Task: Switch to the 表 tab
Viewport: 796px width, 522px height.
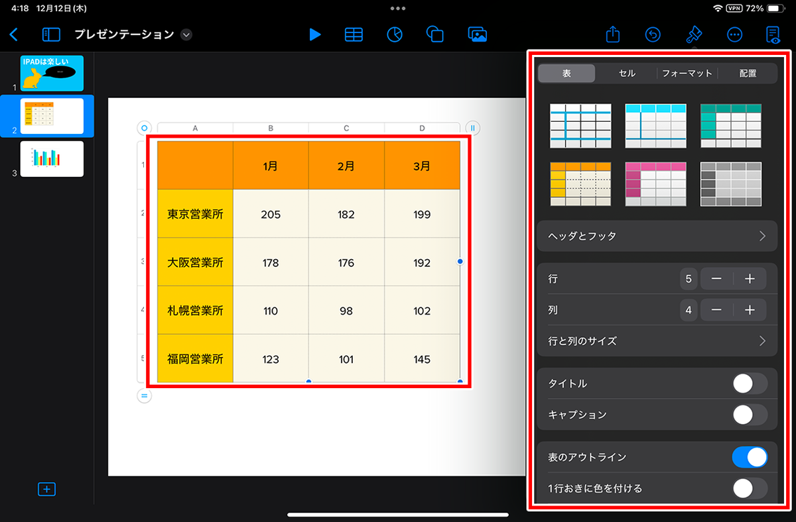Action: coord(566,74)
